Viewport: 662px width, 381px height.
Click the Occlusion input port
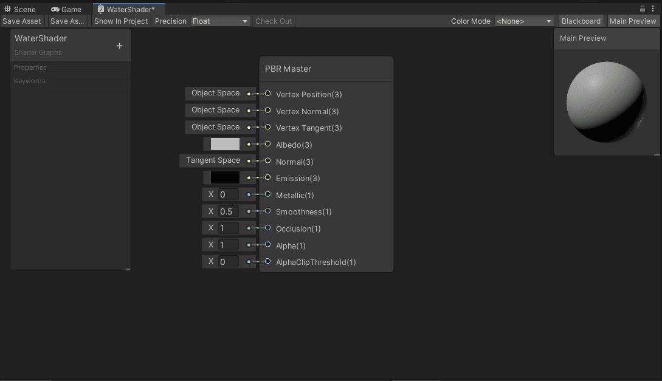tap(267, 228)
